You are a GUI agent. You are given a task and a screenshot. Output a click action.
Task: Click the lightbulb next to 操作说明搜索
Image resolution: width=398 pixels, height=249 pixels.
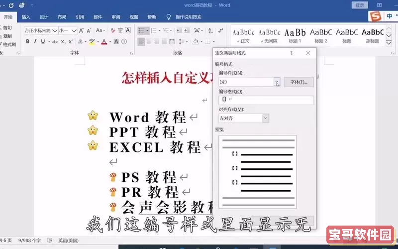tap(168, 17)
